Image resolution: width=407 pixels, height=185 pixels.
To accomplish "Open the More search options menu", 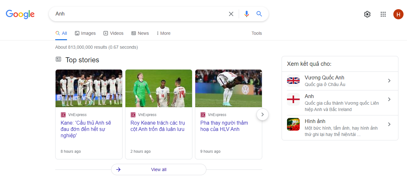I will click(x=163, y=33).
